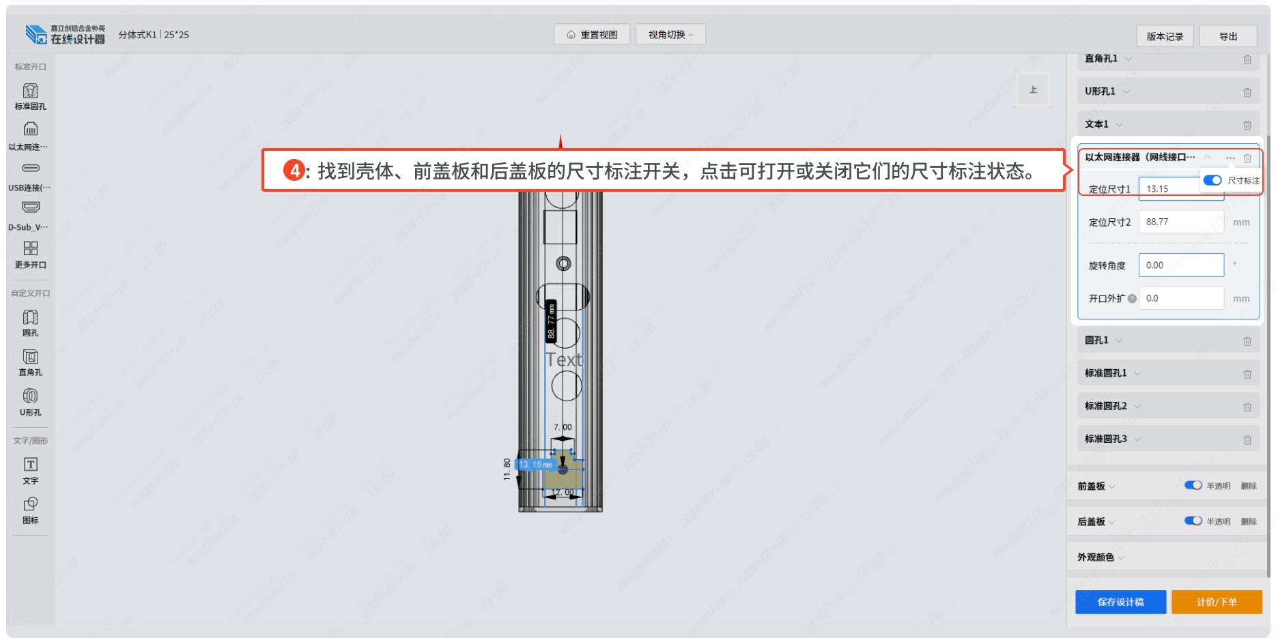
Task: Pick the D-Sub connector icon
Action: pos(31,207)
